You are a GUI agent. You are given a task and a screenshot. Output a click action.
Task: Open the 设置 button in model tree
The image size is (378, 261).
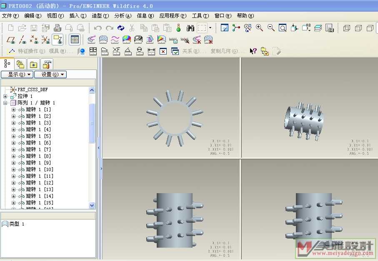(x=50, y=75)
